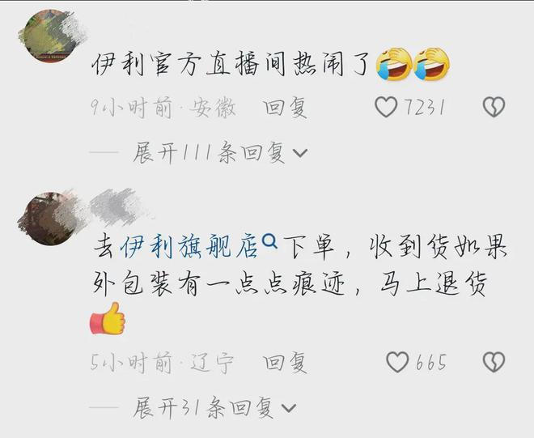
Task: Click the second laughing-crying emoji
Action: (432, 64)
